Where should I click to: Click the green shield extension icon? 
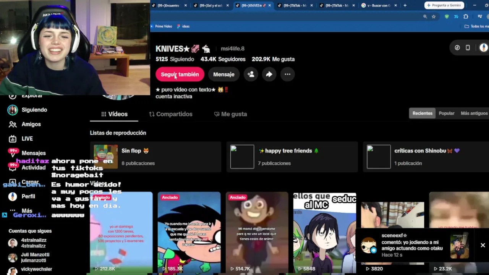[447, 16]
